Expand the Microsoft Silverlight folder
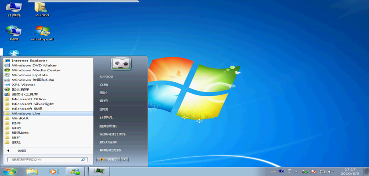Image resolution: width=369 pixels, height=176 pixels. point(48,104)
